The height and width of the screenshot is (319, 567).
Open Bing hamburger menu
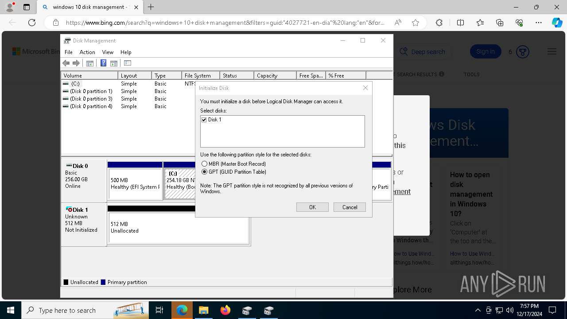(x=552, y=52)
